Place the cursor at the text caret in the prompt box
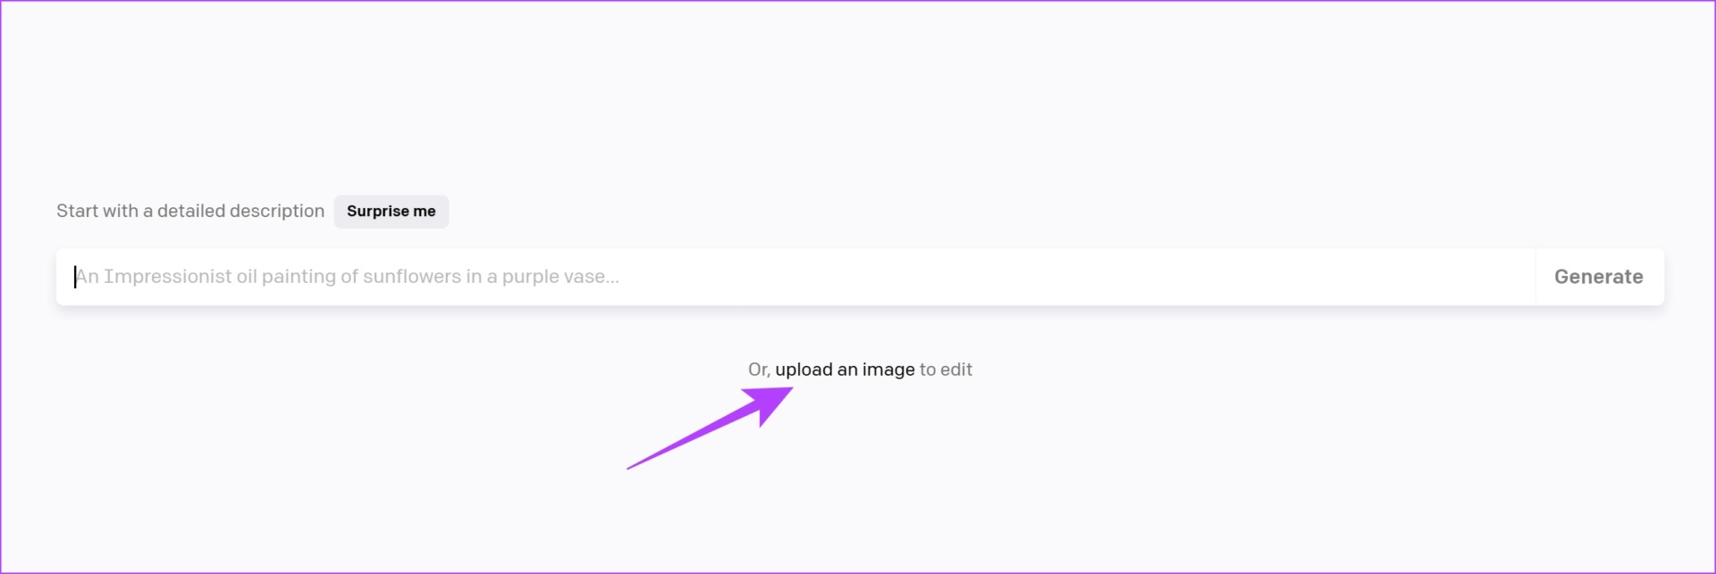 click(75, 277)
